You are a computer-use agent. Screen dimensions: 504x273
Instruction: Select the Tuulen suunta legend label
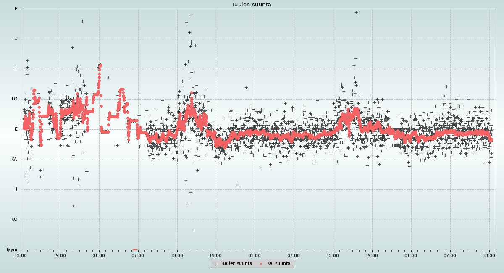coord(236,264)
